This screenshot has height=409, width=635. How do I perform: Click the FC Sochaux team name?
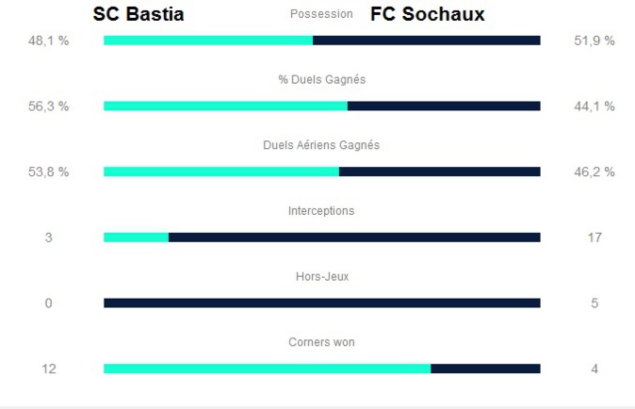[427, 14]
